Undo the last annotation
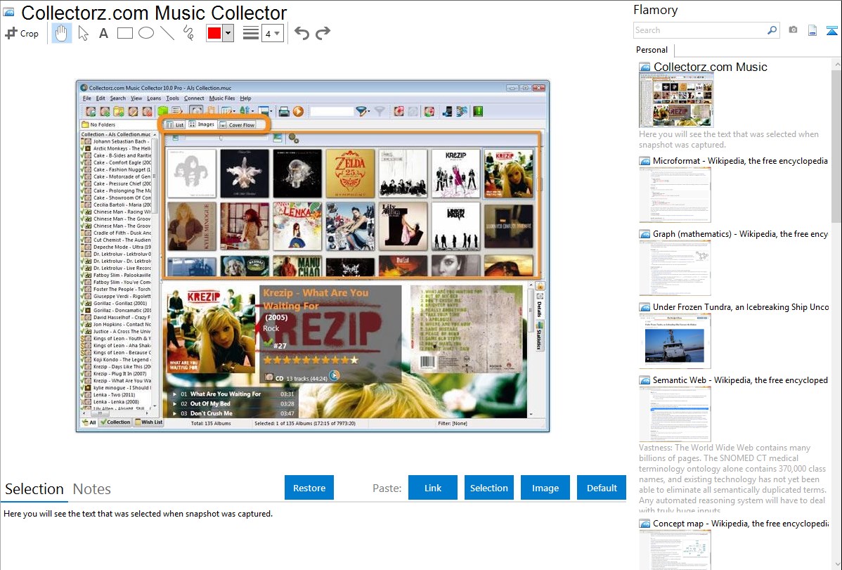Viewport: 842px width, 570px height. 302,33
